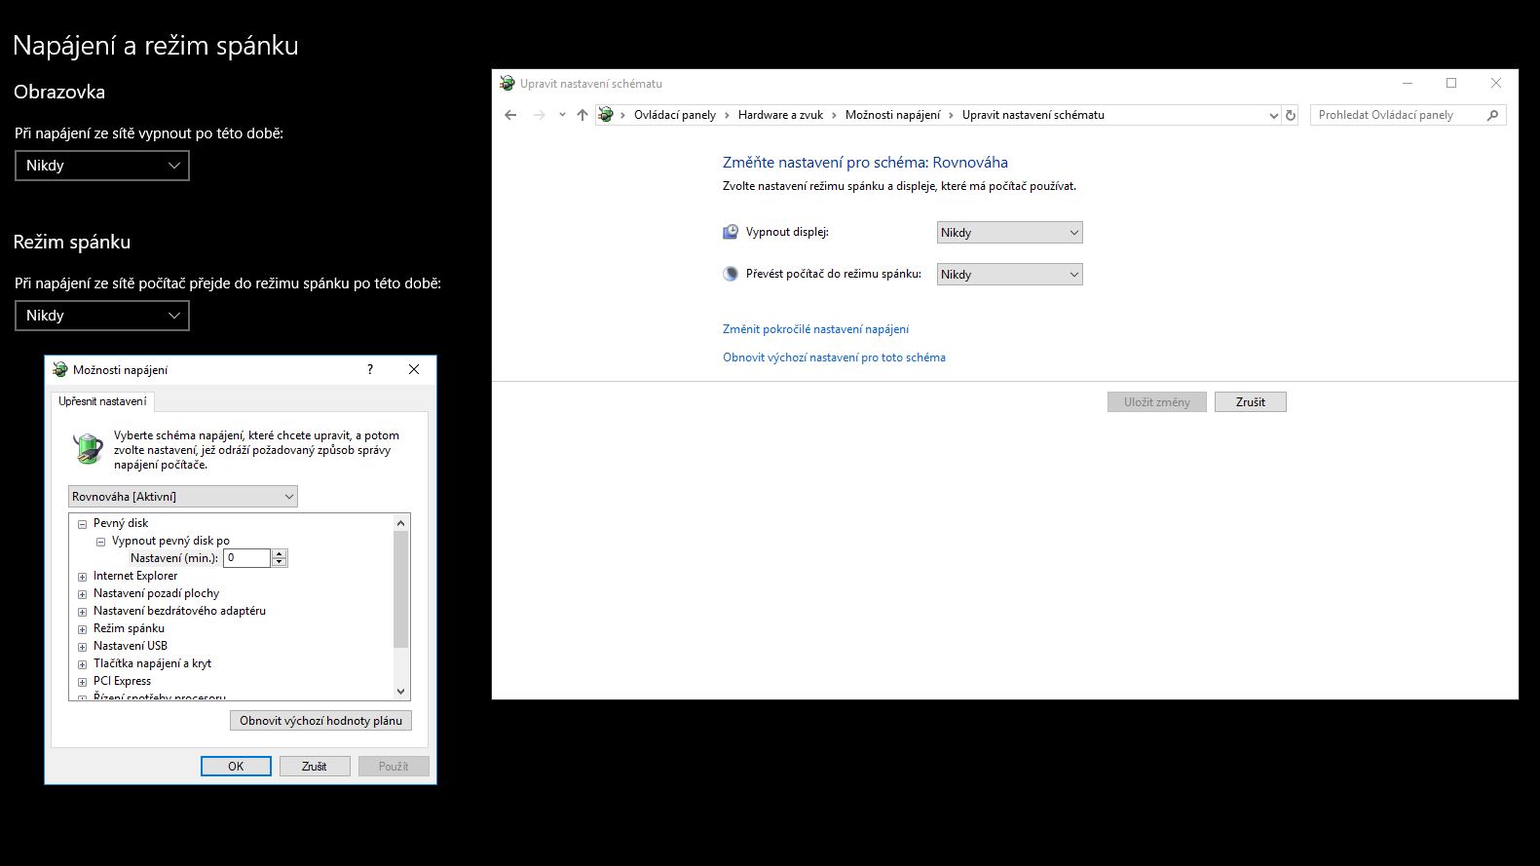The width and height of the screenshot is (1540, 866).
Task: Expand the Nastavení pozadí plochy node
Action: [83, 594]
